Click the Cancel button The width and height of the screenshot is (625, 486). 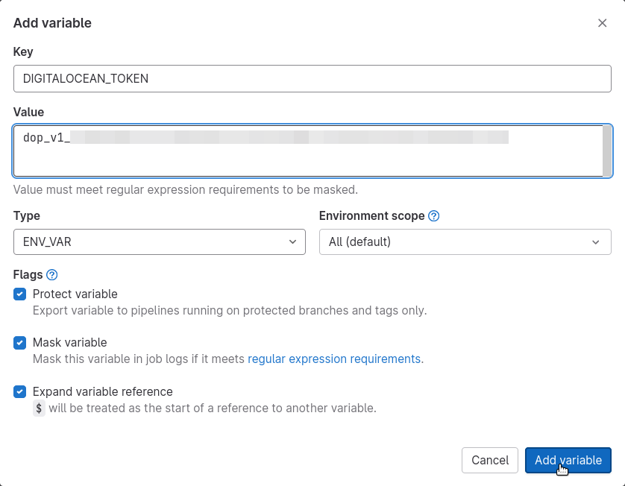[489, 460]
